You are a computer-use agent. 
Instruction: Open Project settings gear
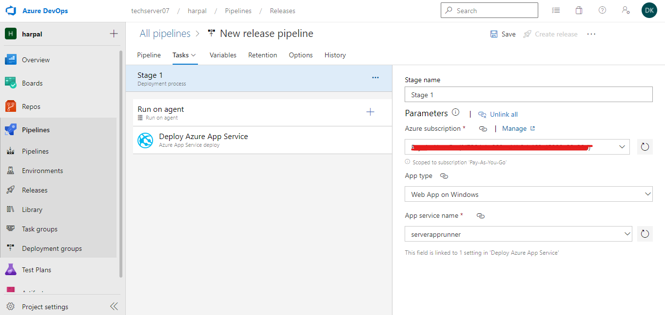tap(10, 307)
